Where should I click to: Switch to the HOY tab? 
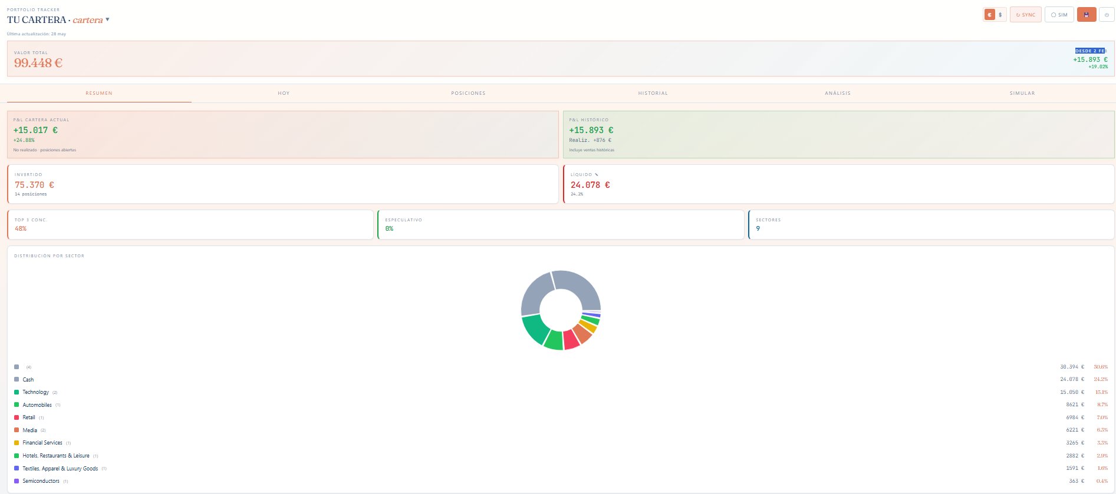(x=284, y=93)
